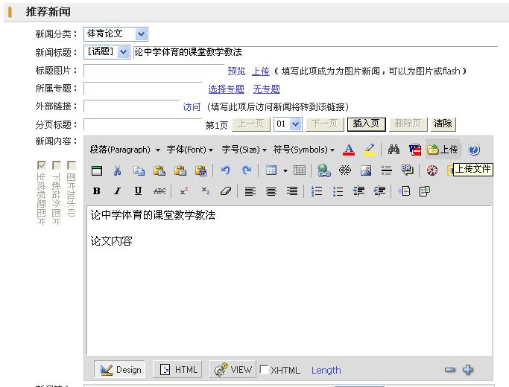Screen dimensions: 509x387
Task: Open find and replace with the binoculars icon
Action: (393, 150)
